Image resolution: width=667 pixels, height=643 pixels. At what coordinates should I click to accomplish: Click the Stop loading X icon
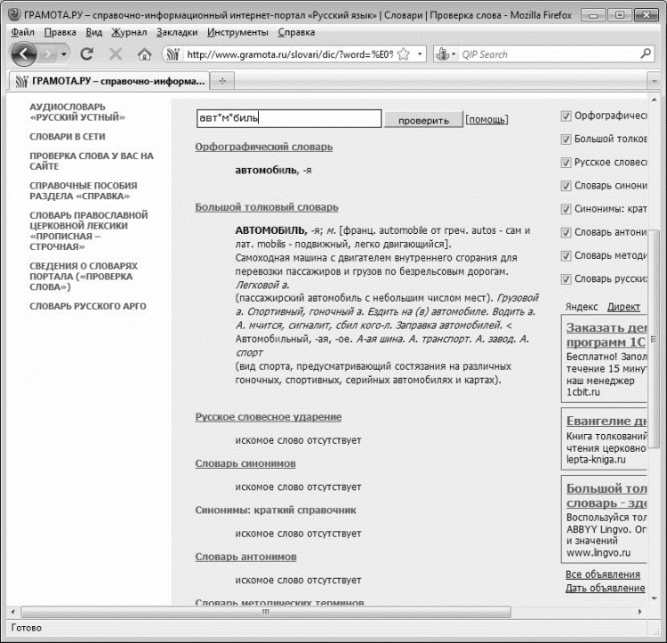click(x=116, y=54)
